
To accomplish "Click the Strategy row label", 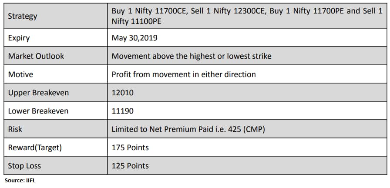I will click(x=22, y=16).
